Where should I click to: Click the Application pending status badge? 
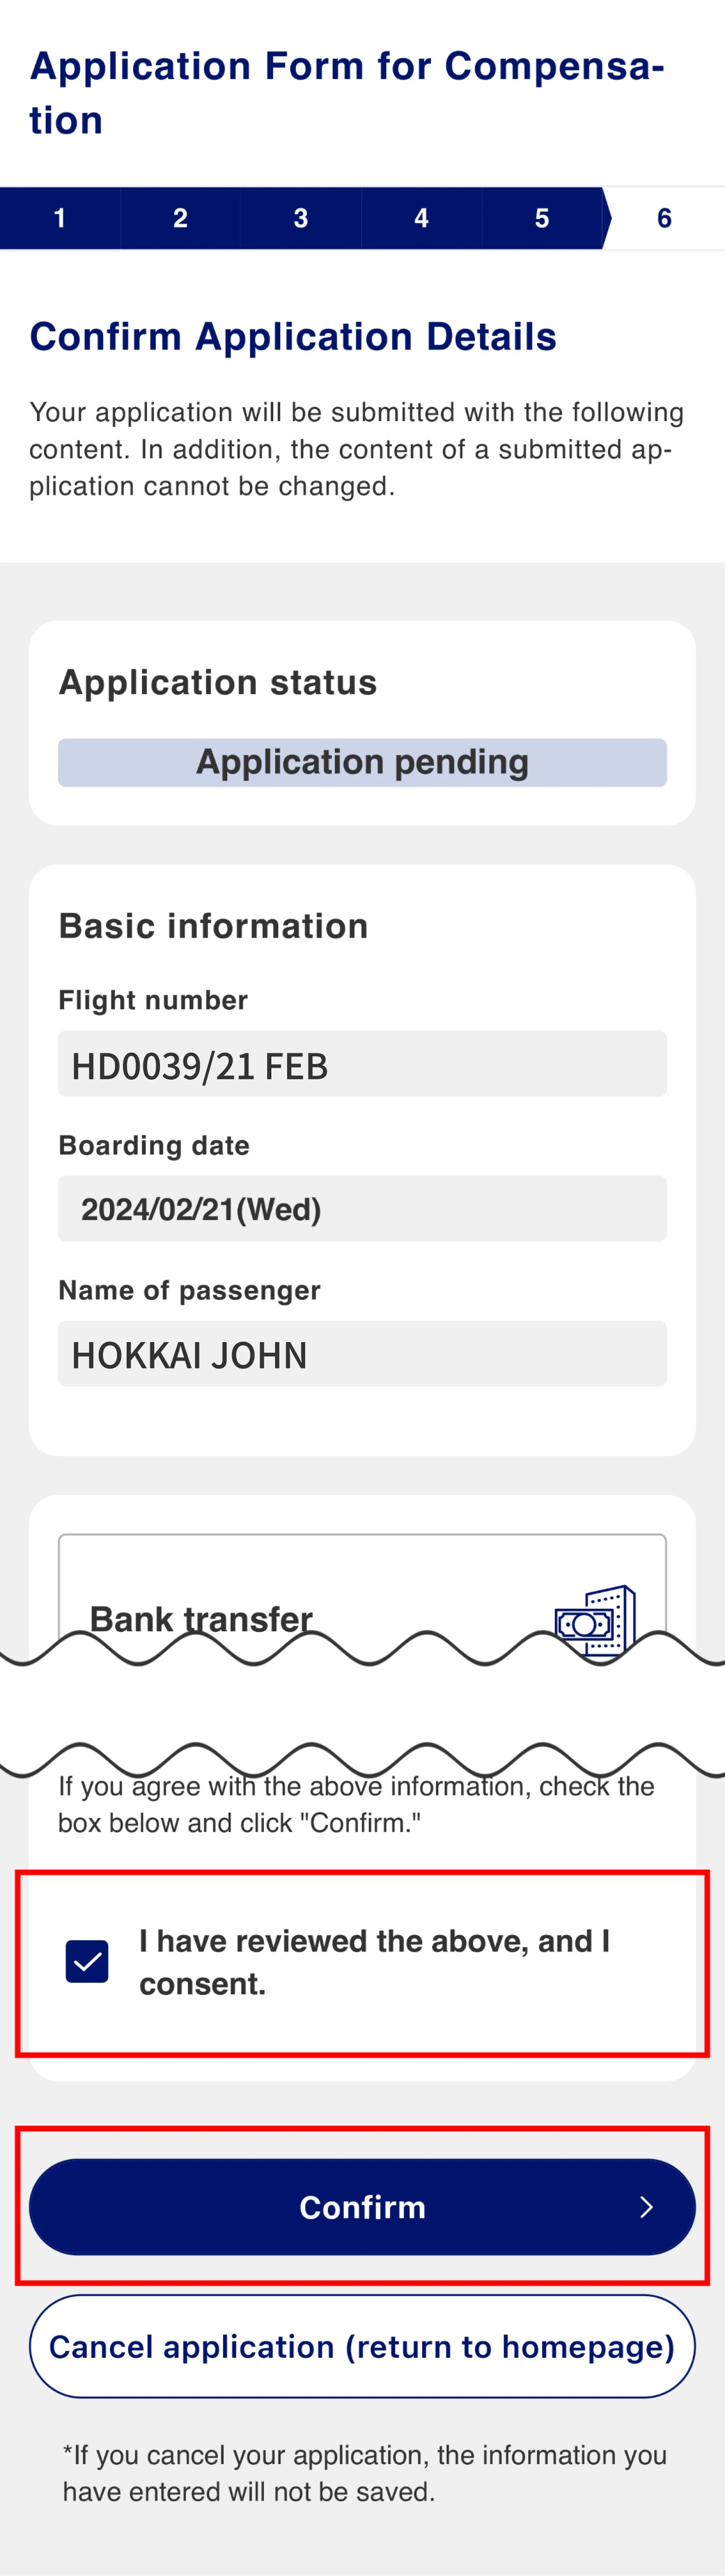coord(363,763)
